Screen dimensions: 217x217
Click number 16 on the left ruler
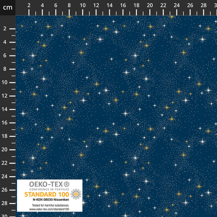(x=4, y=123)
